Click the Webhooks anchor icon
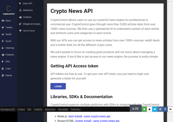The width and height of the screenshot is (173, 122). coord(20,10)
